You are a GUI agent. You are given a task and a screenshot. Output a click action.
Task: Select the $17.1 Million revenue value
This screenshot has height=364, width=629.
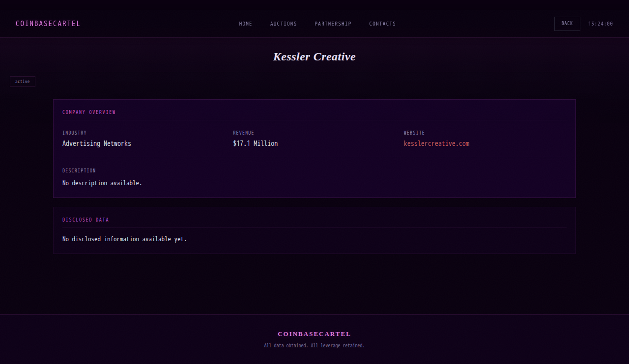256,143
